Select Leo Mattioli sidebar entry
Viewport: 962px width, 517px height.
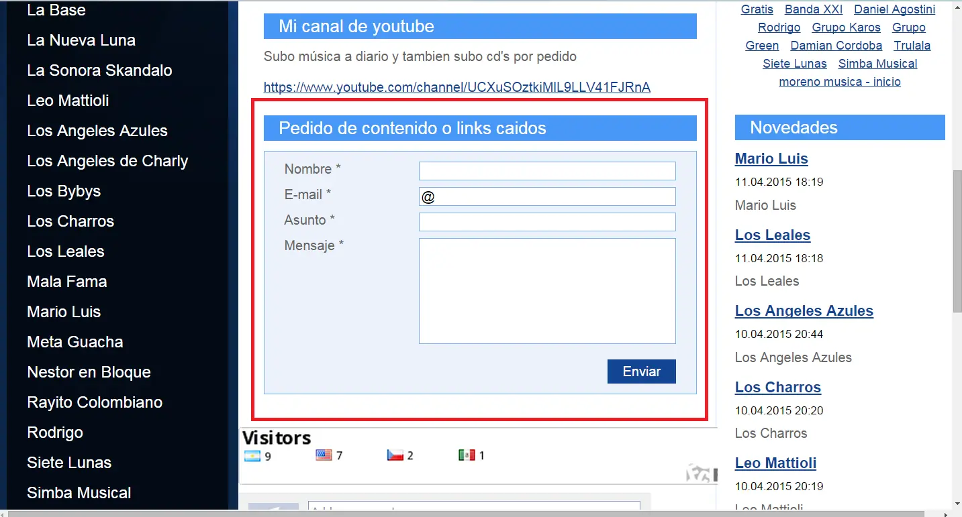(x=68, y=101)
